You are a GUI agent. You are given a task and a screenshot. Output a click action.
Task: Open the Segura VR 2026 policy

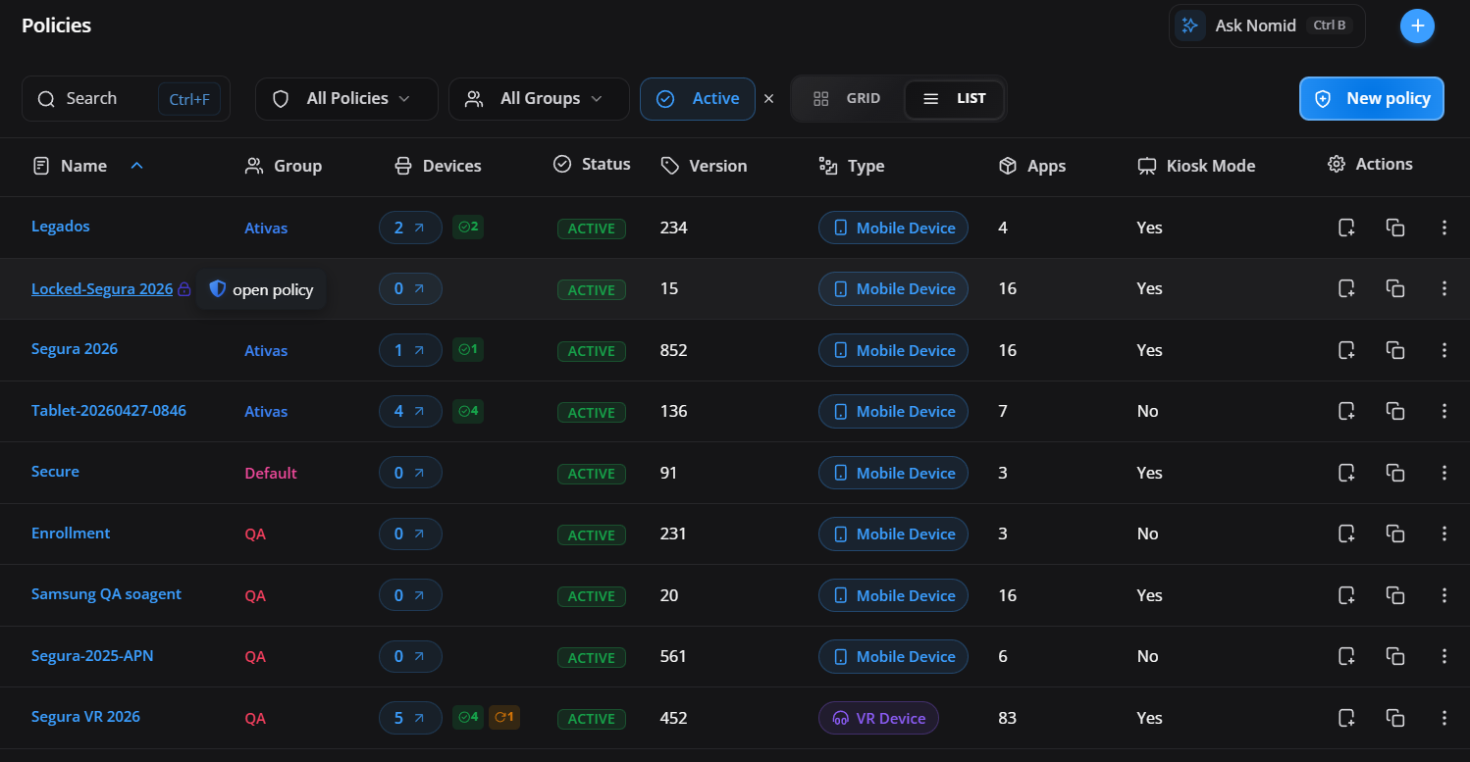(85, 717)
